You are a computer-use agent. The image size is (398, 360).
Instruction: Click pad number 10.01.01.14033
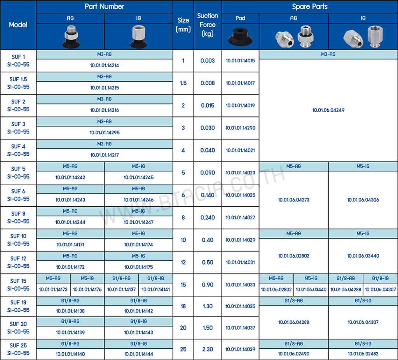tap(240, 285)
